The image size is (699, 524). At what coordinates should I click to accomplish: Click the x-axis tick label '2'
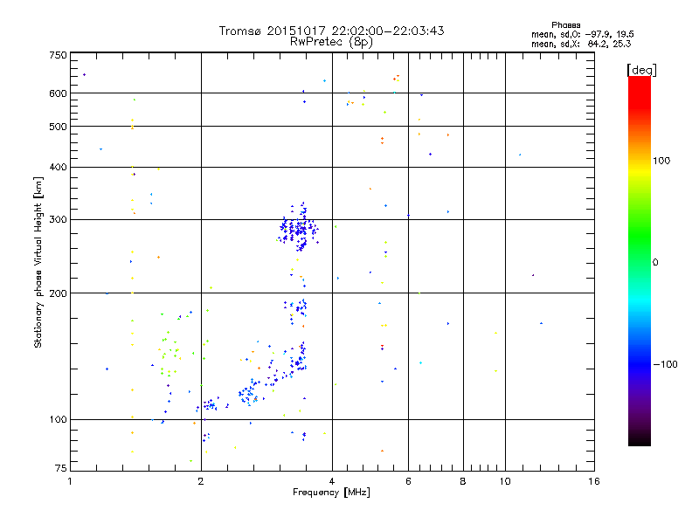pos(201,481)
